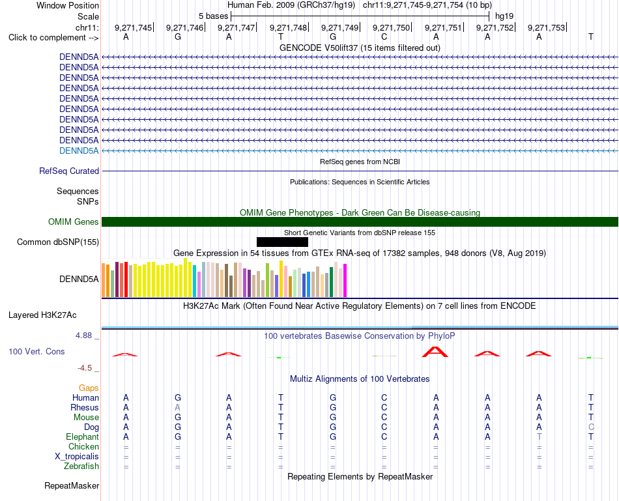Click the Dog species label
Viewport: 619px width, 501px height.
click(92, 427)
